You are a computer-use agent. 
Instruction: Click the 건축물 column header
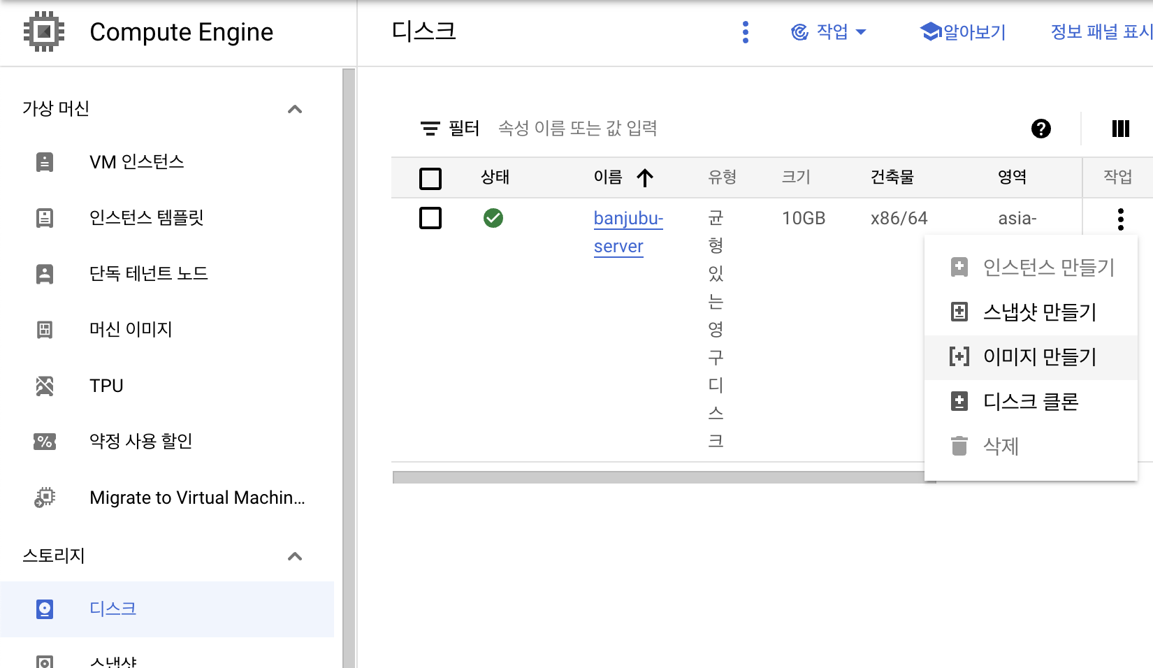[892, 177]
